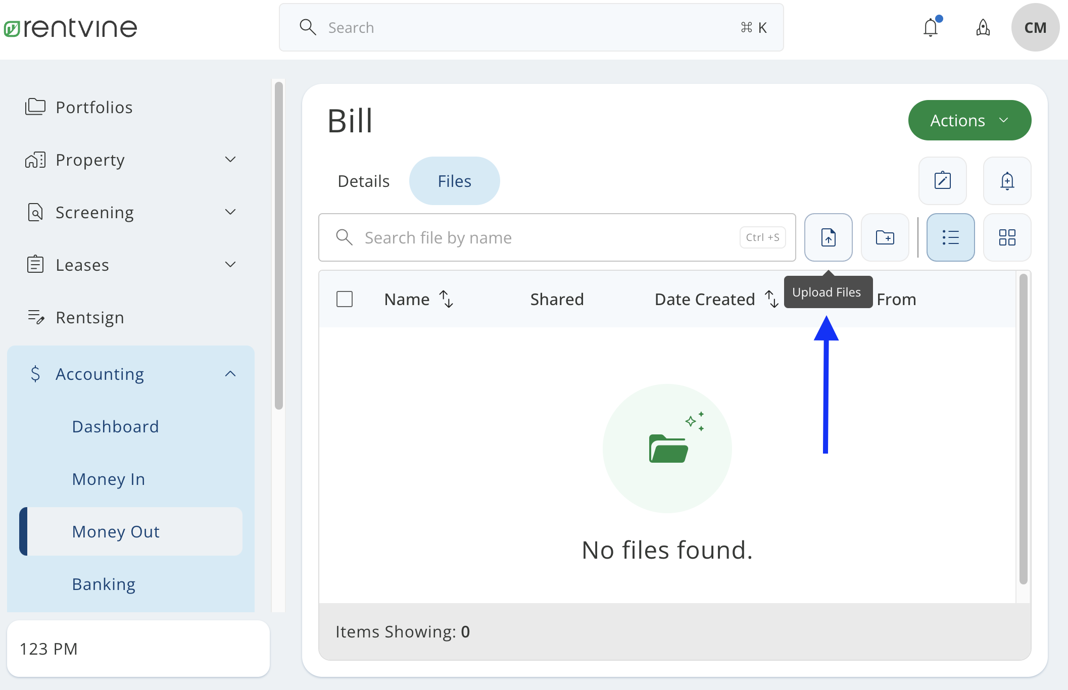Create a new folder with the folder-plus icon
Viewport: 1068px width, 690px height.
[x=885, y=237]
